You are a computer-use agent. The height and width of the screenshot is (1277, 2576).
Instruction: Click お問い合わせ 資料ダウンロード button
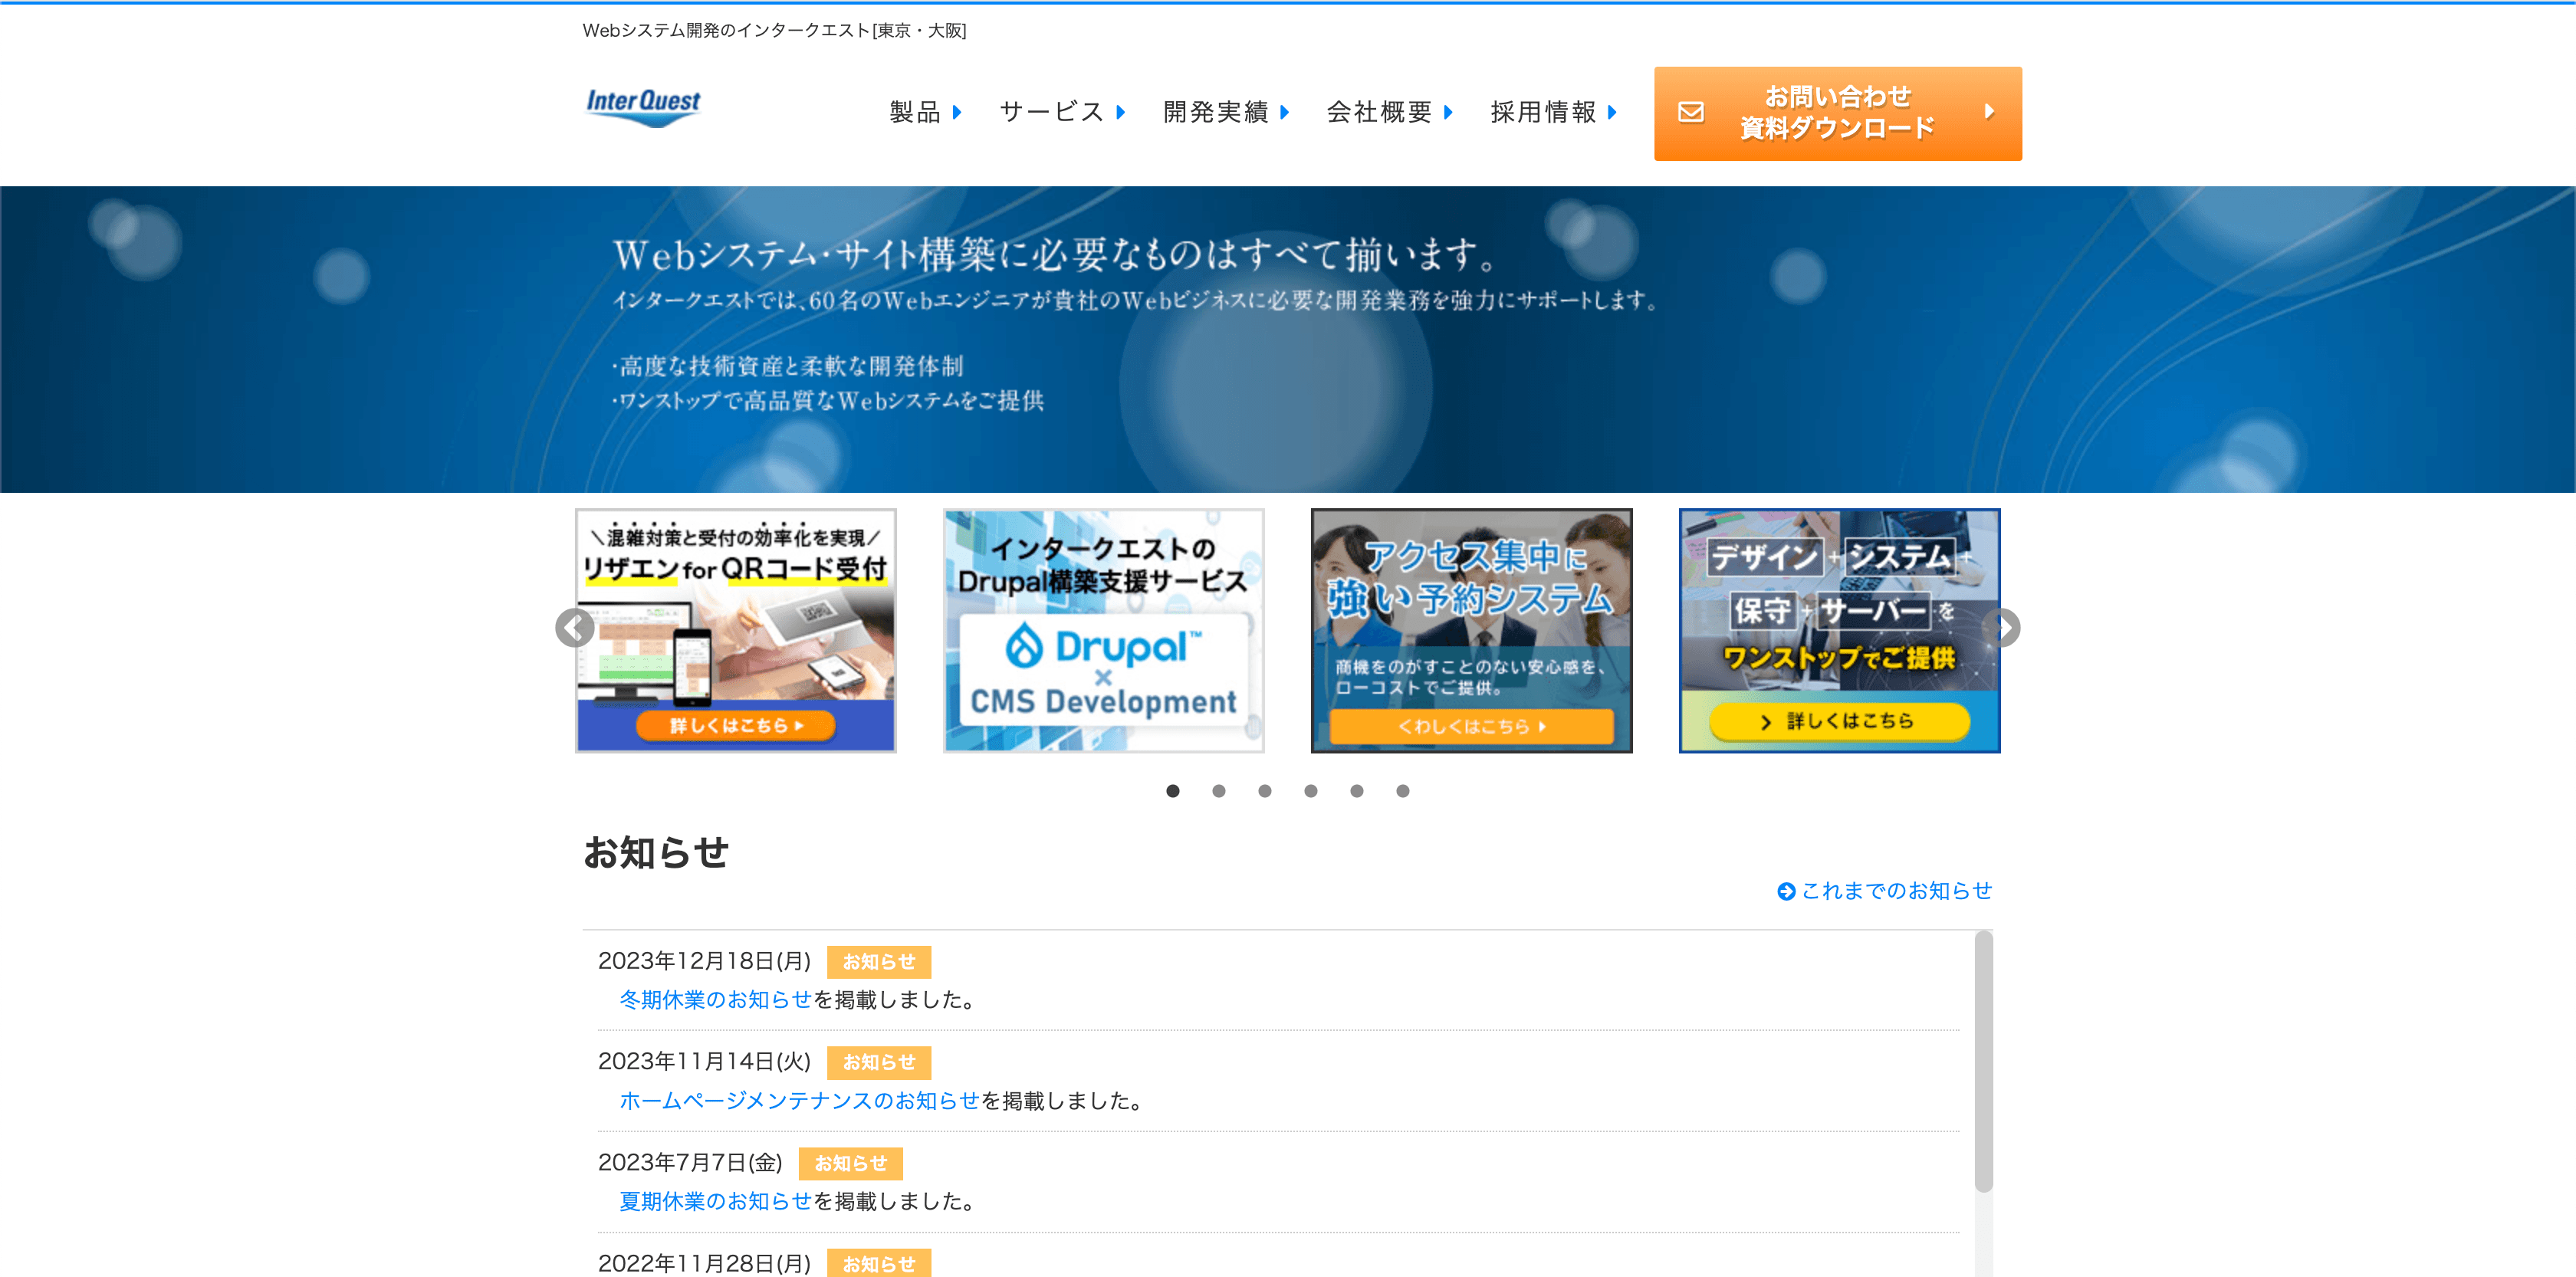(1837, 113)
